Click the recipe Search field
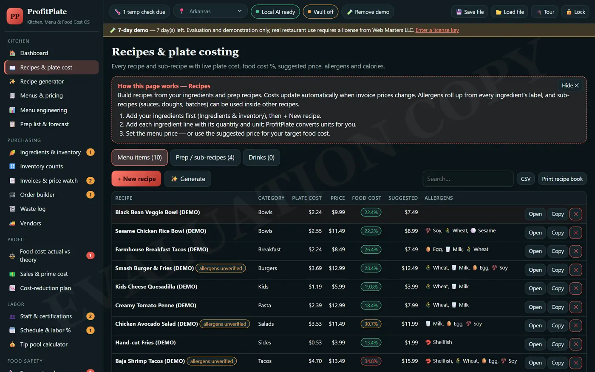Viewport: 595px width, 372px height. click(x=468, y=179)
